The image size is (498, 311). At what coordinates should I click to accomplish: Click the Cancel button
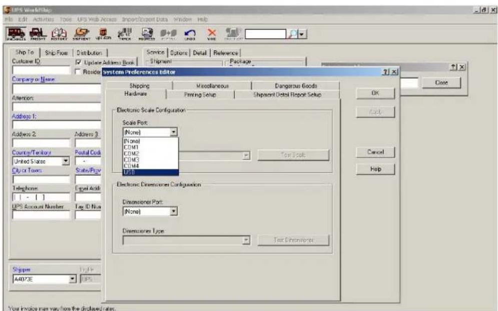(375, 152)
